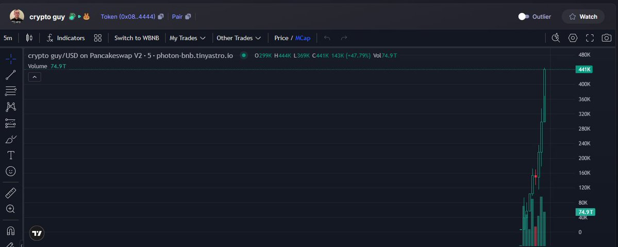
Task: Toggle magnet snap mode
Action: [x=10, y=231]
